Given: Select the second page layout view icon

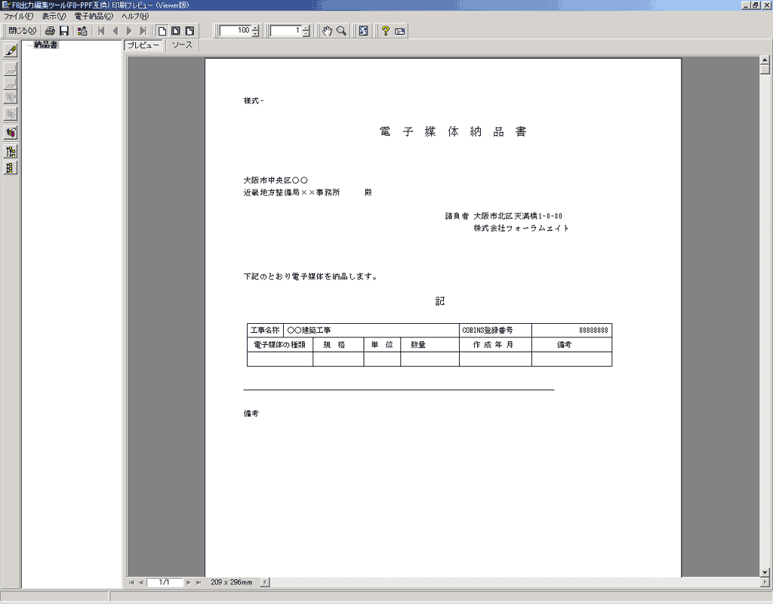Looking at the screenshot, I should tap(175, 30).
